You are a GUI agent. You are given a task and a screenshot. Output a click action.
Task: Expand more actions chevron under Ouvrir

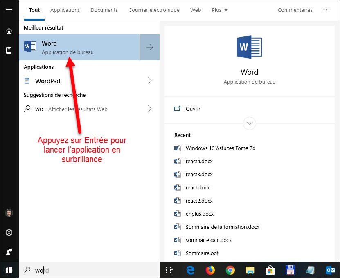tap(249, 123)
